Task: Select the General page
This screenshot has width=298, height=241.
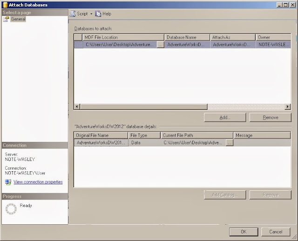Action: pos(18,19)
